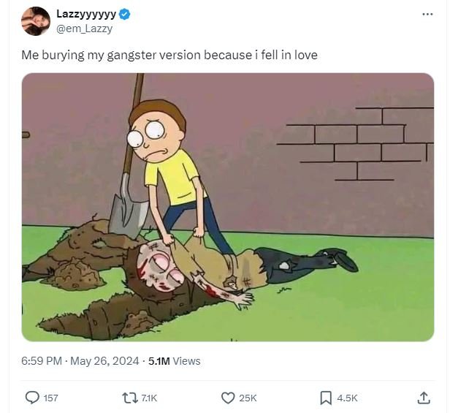Screen dimensions: 450x413
Task: Open the more options ellipsis menu
Action: [427, 14]
